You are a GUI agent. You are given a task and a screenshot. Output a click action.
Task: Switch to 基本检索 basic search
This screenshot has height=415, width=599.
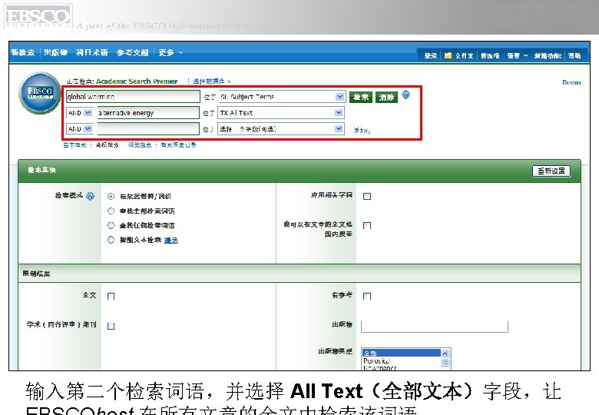pyautogui.click(x=75, y=144)
